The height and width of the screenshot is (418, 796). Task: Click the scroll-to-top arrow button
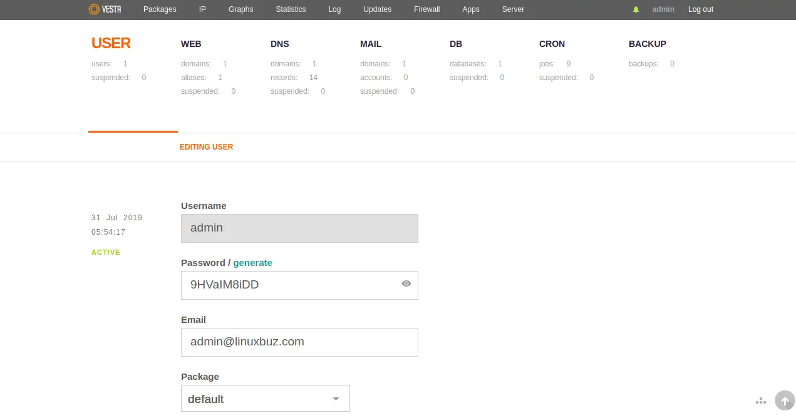[x=784, y=400]
